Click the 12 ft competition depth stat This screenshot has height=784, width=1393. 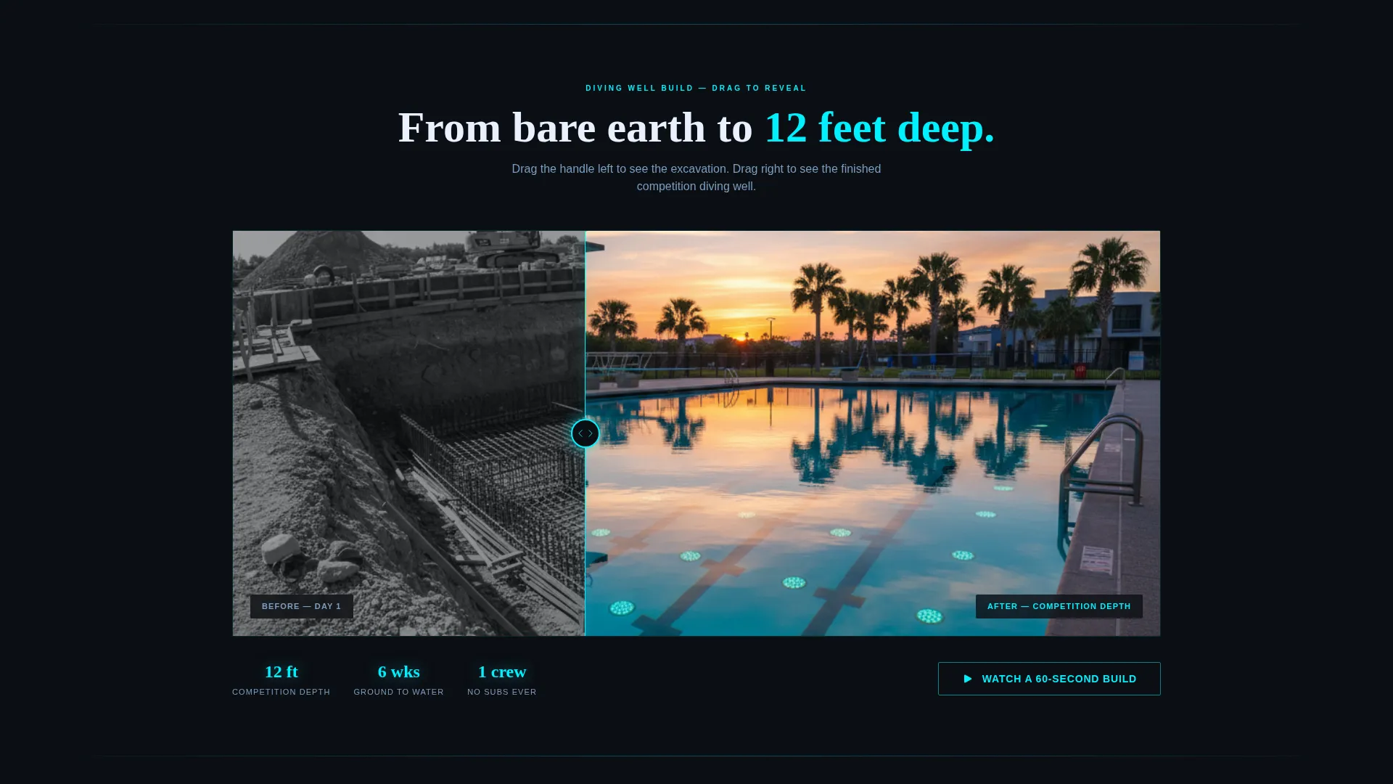(x=282, y=679)
